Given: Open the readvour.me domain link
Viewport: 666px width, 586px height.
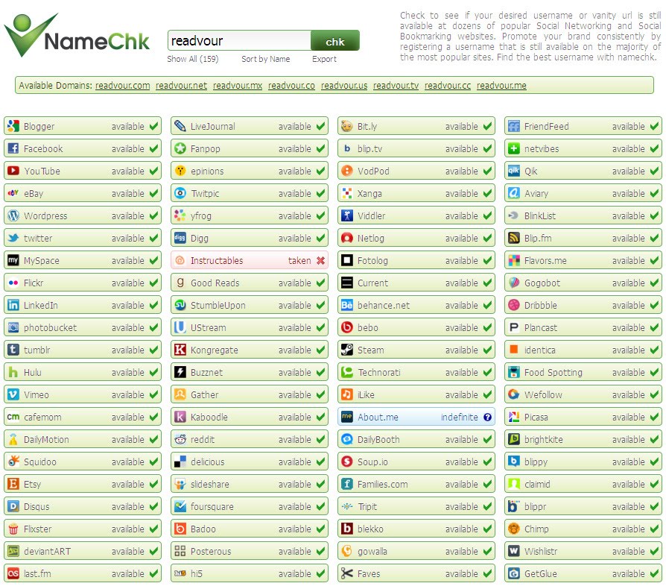Looking at the screenshot, I should (501, 86).
